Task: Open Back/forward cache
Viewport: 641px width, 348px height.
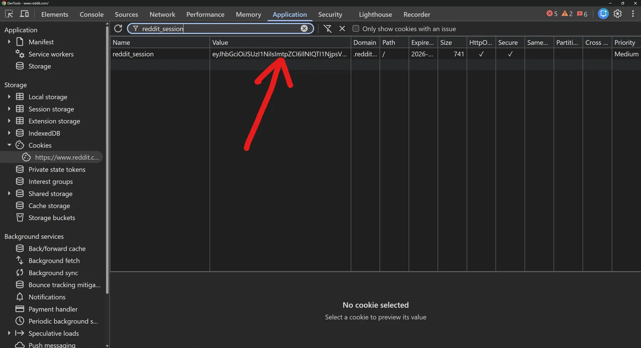Action: (x=57, y=248)
